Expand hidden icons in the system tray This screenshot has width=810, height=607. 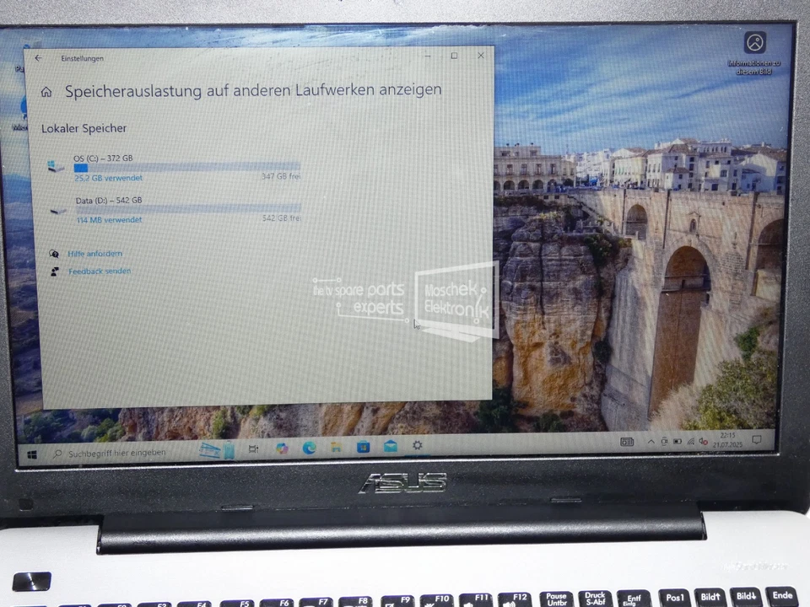651,441
